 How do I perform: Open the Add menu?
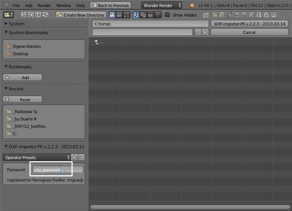click(29, 6)
